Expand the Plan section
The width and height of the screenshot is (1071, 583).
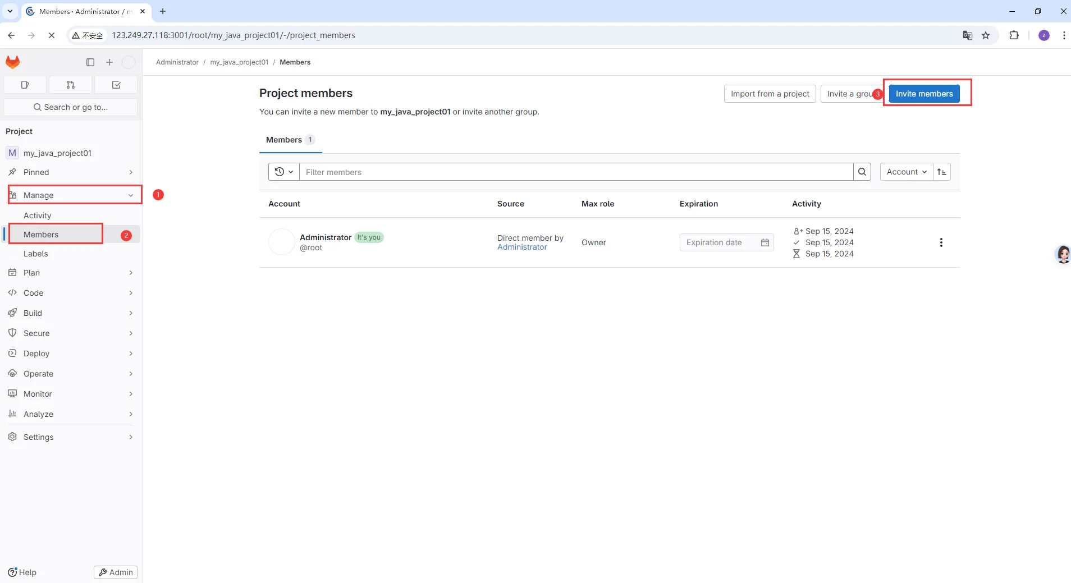71,273
